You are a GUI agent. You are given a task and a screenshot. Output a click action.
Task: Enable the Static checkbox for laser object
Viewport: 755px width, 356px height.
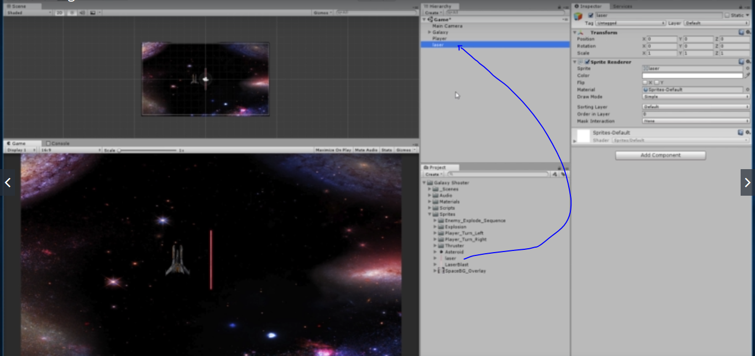(x=727, y=15)
